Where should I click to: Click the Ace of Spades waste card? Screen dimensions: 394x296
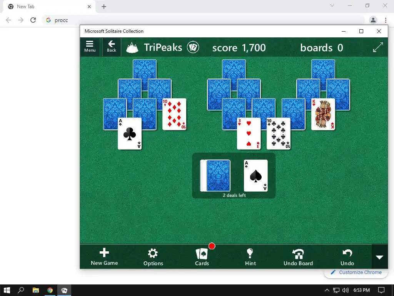point(256,176)
